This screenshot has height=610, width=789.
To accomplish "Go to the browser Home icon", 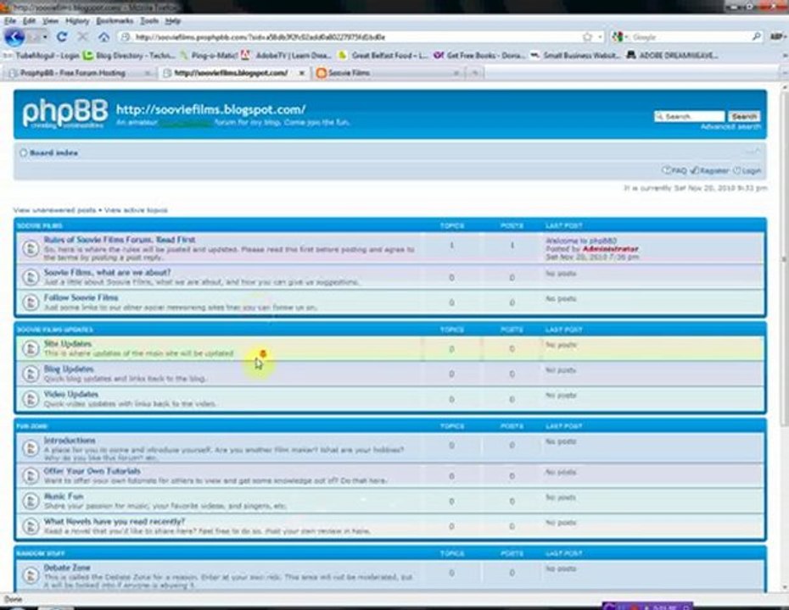I will pos(104,36).
